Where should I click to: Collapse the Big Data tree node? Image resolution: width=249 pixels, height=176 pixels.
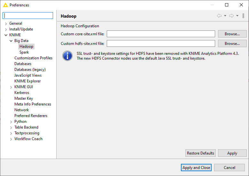11,41
